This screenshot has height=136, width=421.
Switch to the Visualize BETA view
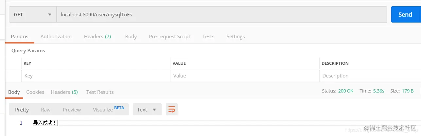[x=108, y=109]
